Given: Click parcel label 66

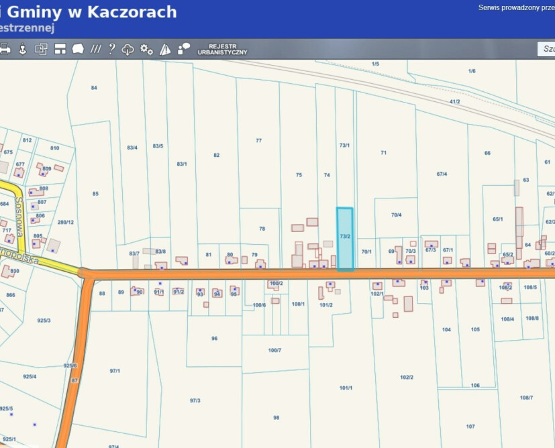Looking at the screenshot, I should pyautogui.click(x=487, y=153).
